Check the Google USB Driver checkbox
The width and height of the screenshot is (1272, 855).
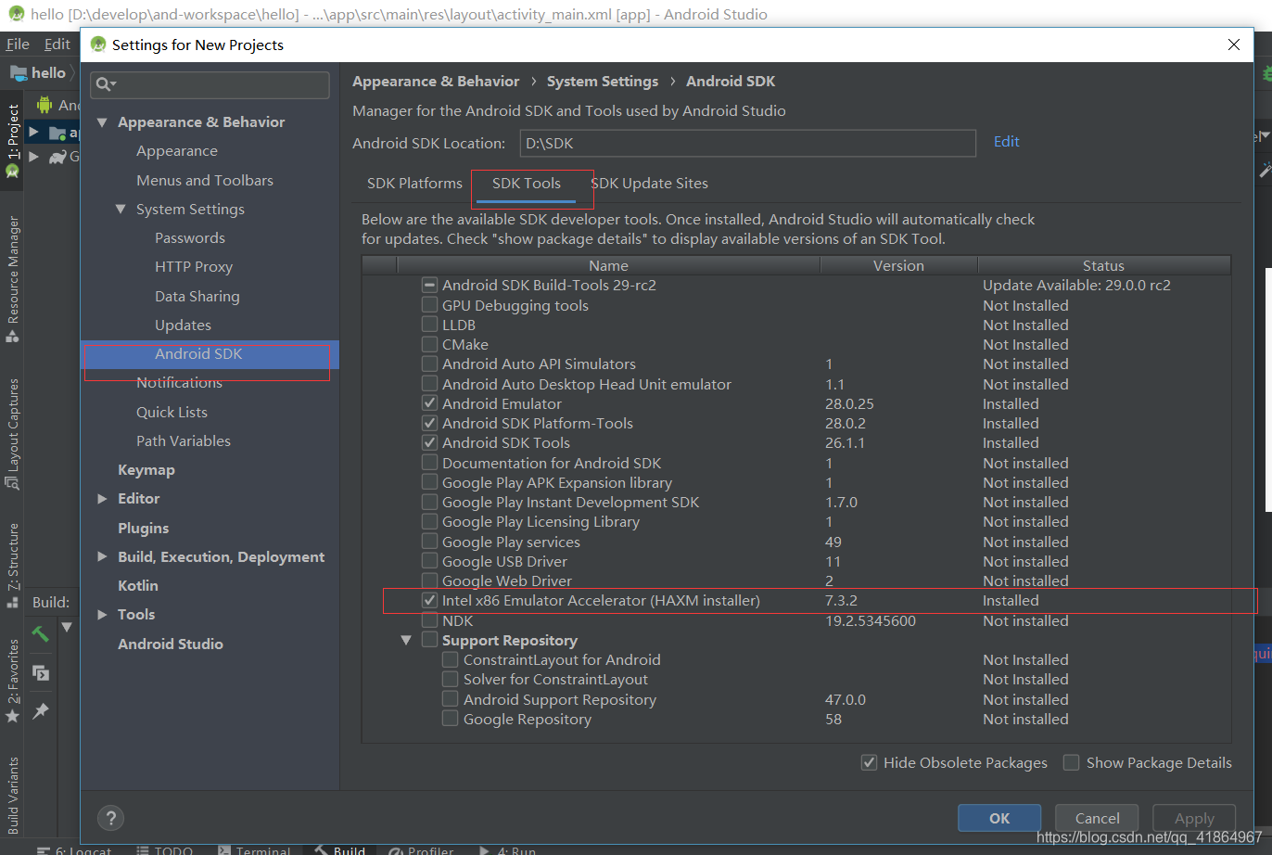pyautogui.click(x=429, y=561)
